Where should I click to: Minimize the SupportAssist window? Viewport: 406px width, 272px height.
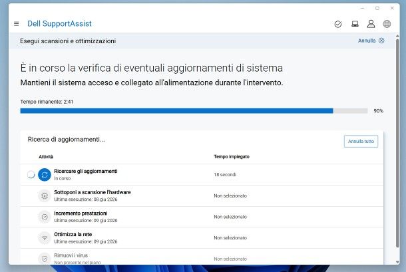[x=362, y=8]
